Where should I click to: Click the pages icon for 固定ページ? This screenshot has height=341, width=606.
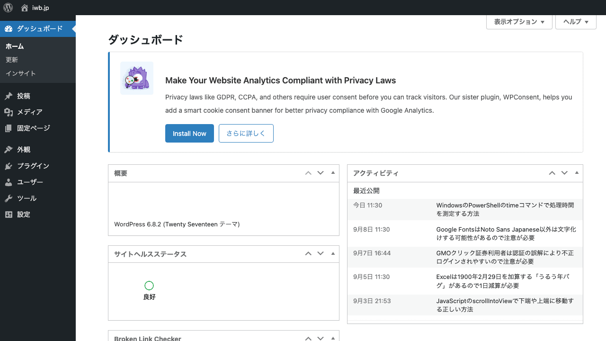click(9, 128)
